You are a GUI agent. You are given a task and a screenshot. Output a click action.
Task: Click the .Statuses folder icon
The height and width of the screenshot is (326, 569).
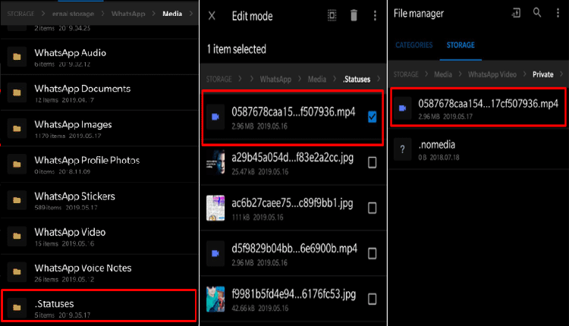coord(17,308)
